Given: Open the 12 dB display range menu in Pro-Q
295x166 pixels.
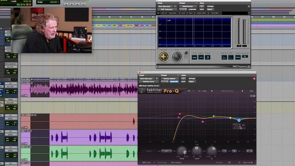Looking at the screenshot, I should point(253,96).
